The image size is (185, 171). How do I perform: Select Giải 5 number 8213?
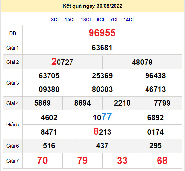(102, 131)
